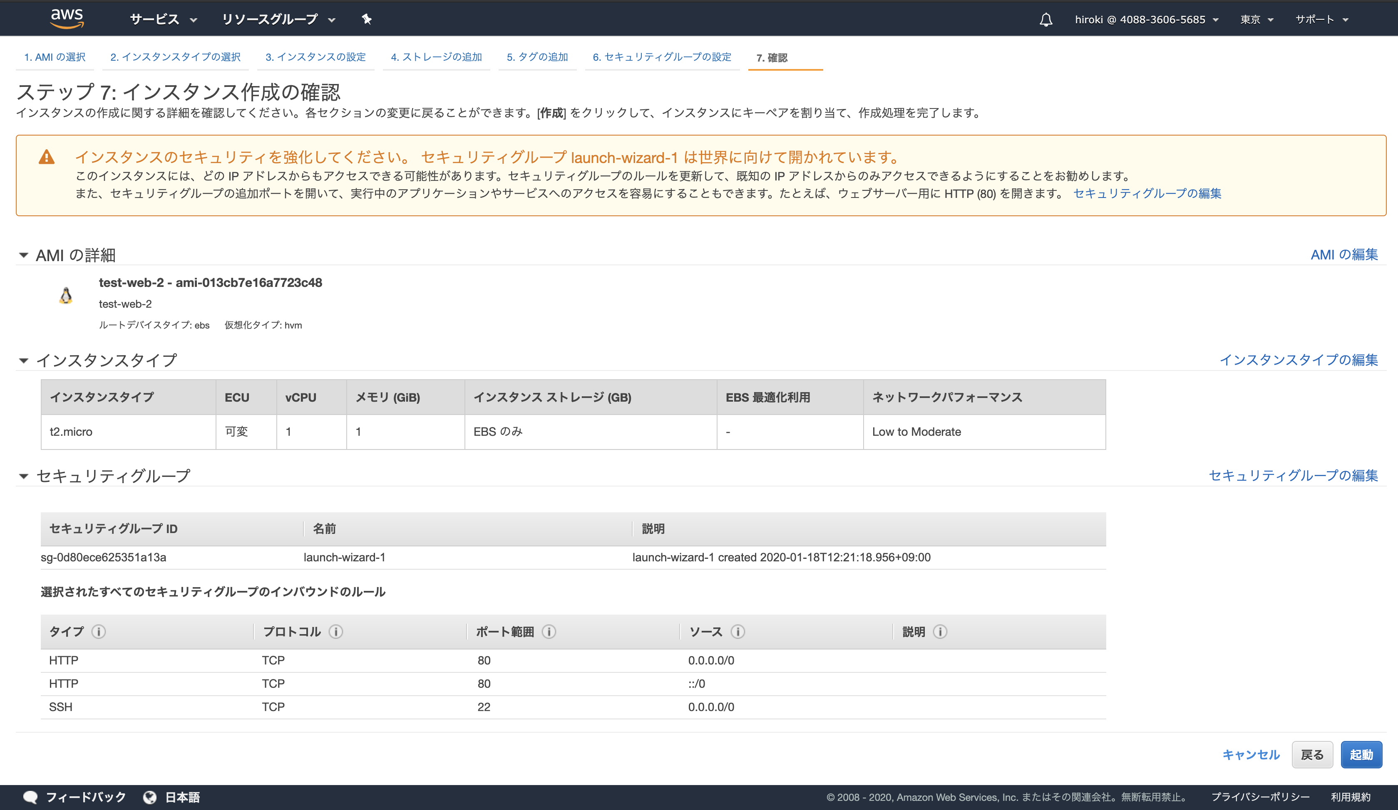Click the globe icon next to 日本語
Viewport: 1398px width, 810px height.
(150, 797)
